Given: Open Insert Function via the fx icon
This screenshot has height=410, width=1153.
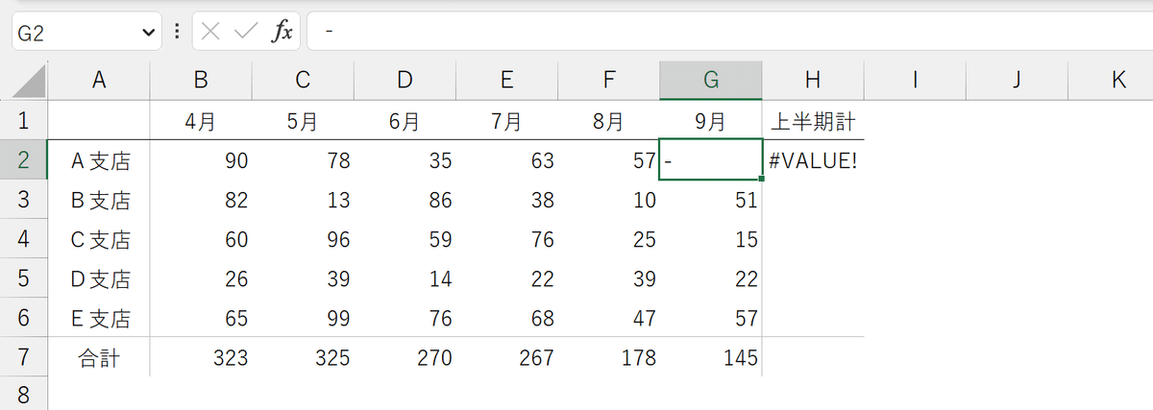Looking at the screenshot, I should 282,32.
